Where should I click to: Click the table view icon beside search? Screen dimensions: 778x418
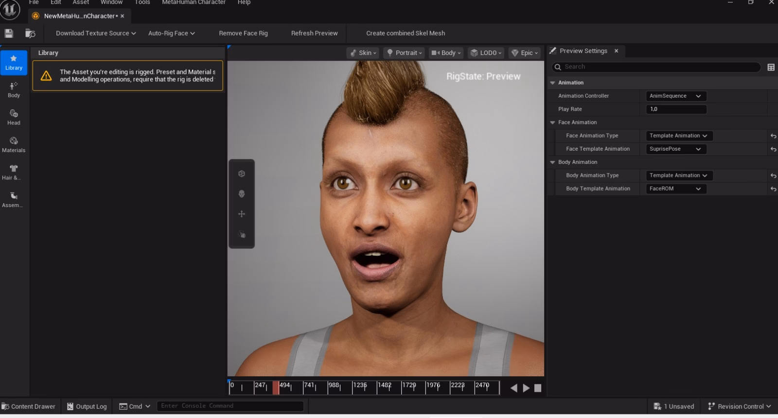point(771,67)
